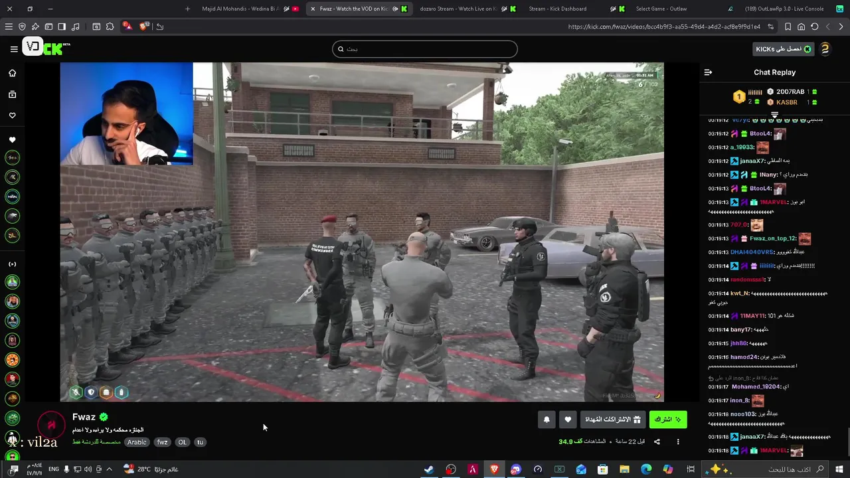Click the 2007RAB leaderboard entry

792,92
